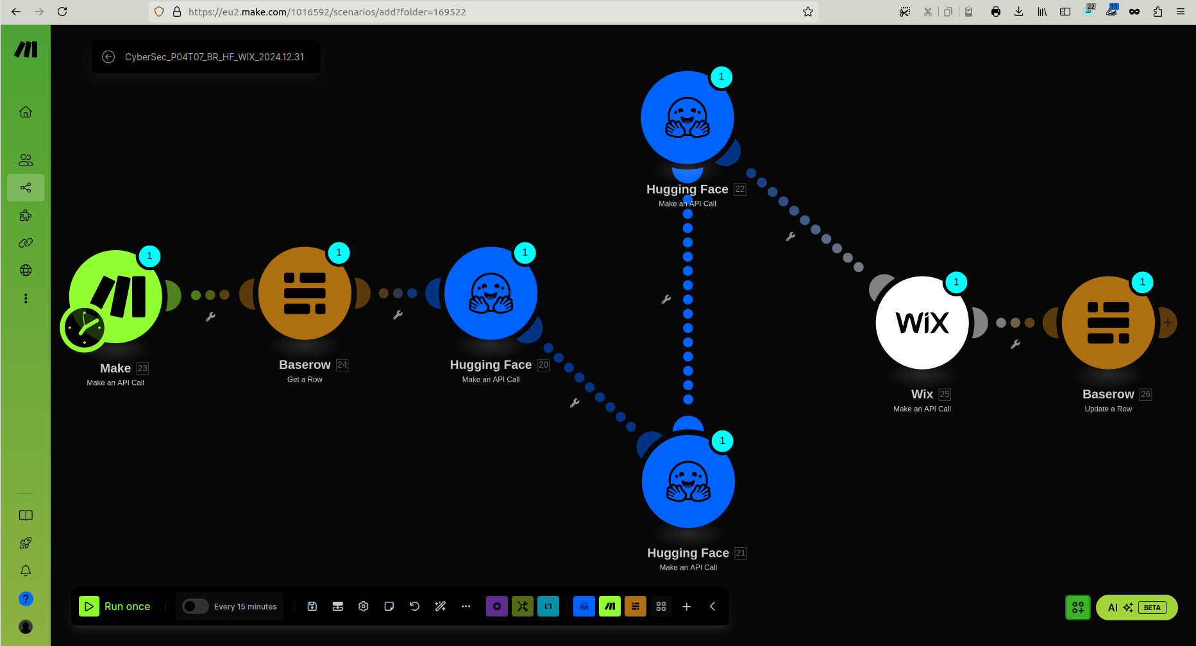Open the browser downloads arrow icon
Image resolution: width=1196 pixels, height=646 pixels.
[x=1019, y=12]
